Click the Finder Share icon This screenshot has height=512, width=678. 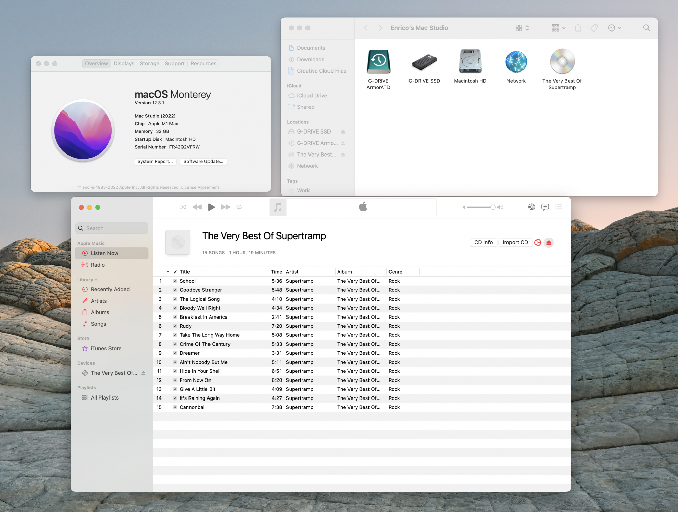(x=578, y=28)
